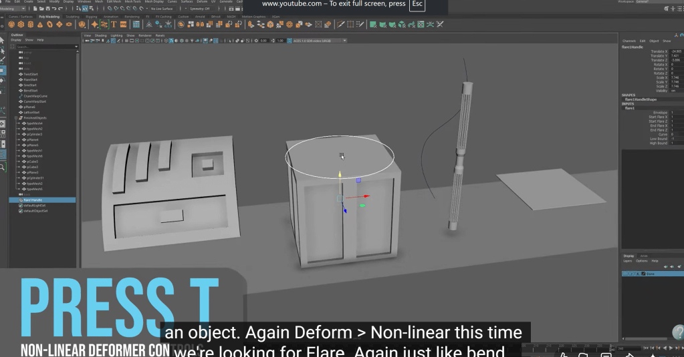684x357 pixels.
Task: Click the Start Flare X attribute label
Action: [x=658, y=117]
